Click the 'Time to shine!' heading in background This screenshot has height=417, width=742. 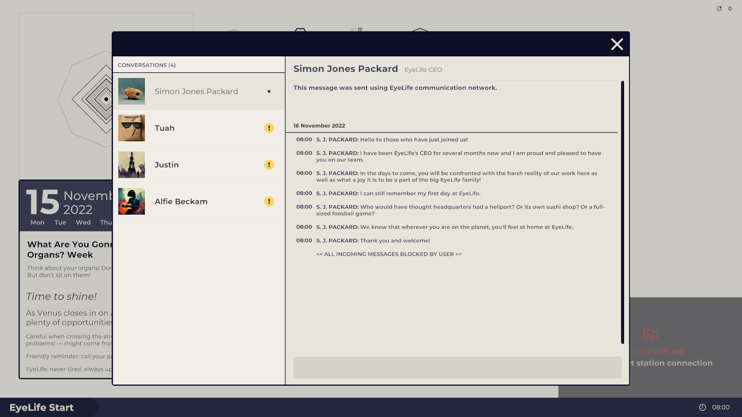(61, 297)
